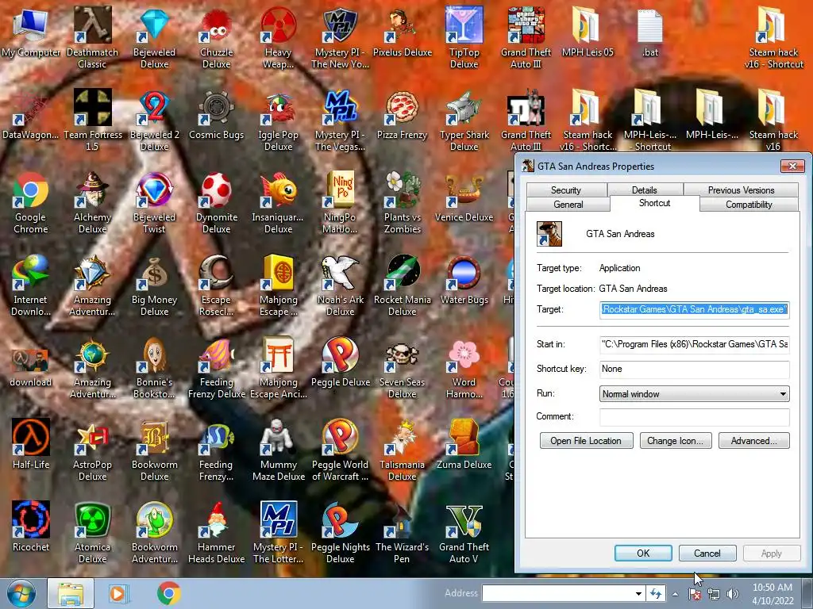Open the General tab

[x=568, y=204]
